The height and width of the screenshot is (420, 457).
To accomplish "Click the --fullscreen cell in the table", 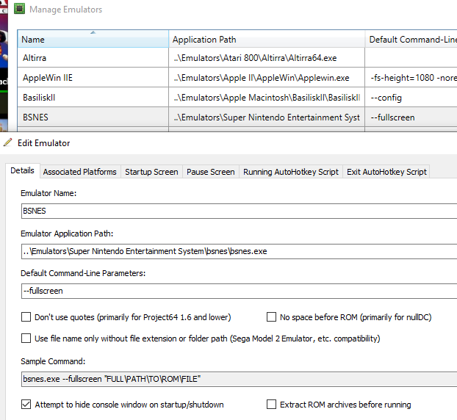I will click(x=411, y=117).
